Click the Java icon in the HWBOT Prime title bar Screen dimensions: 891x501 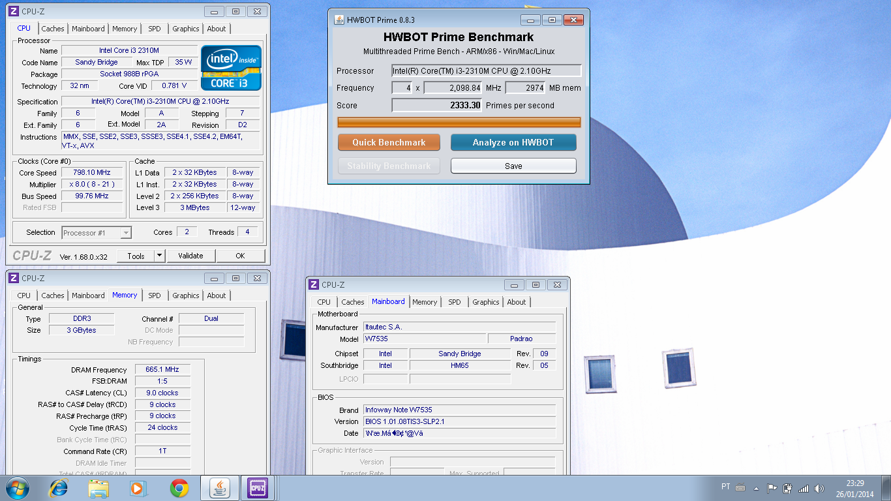click(x=339, y=20)
